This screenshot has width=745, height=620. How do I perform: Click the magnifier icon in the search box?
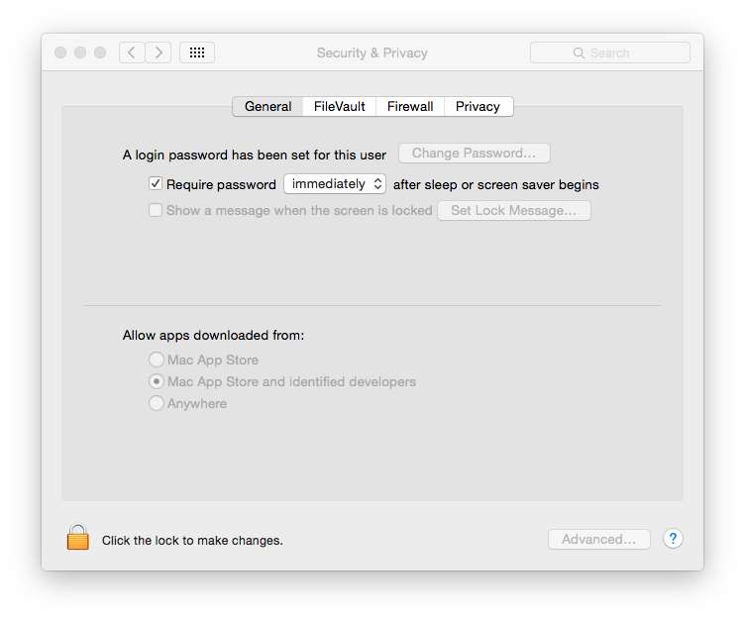tap(579, 52)
